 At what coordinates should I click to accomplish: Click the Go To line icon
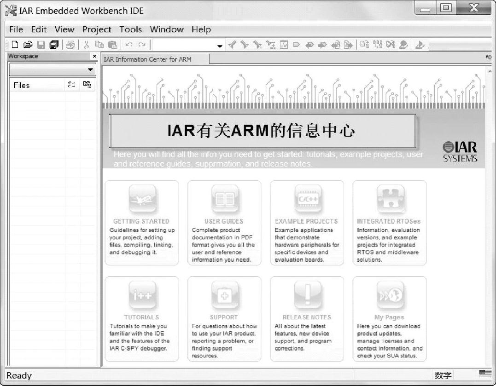284,45
